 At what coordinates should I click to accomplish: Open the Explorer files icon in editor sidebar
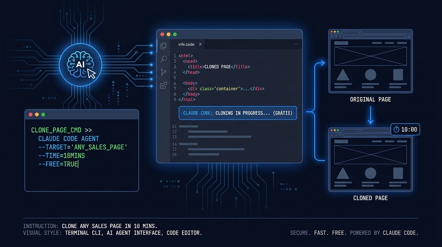coord(164,46)
